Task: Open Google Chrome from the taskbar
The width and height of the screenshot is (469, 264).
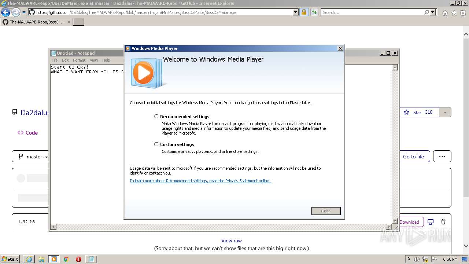Action: [66, 259]
